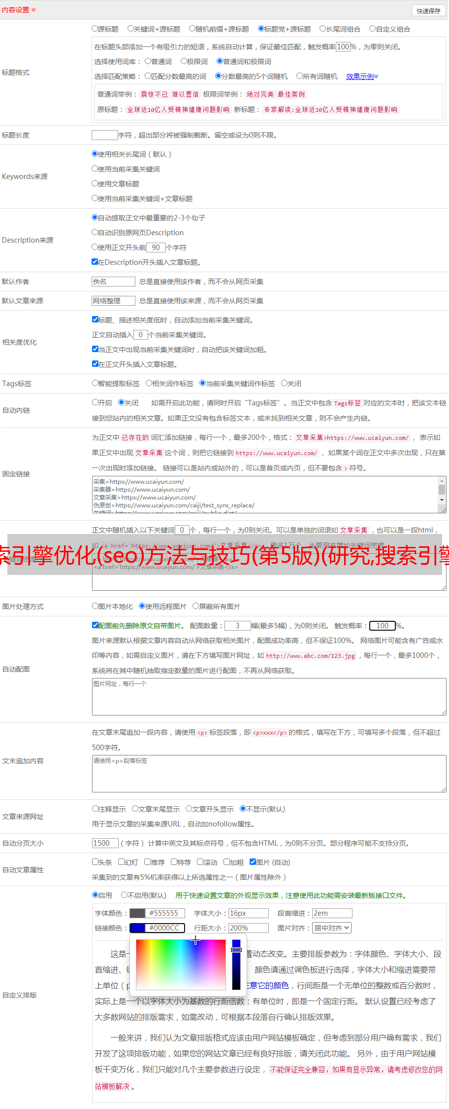Toggle 当正文中出现当前采集关键词时加粗 checkbox

[95, 349]
